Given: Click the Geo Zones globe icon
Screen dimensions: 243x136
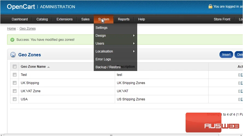Looking at the screenshot, I should click(x=13, y=55).
